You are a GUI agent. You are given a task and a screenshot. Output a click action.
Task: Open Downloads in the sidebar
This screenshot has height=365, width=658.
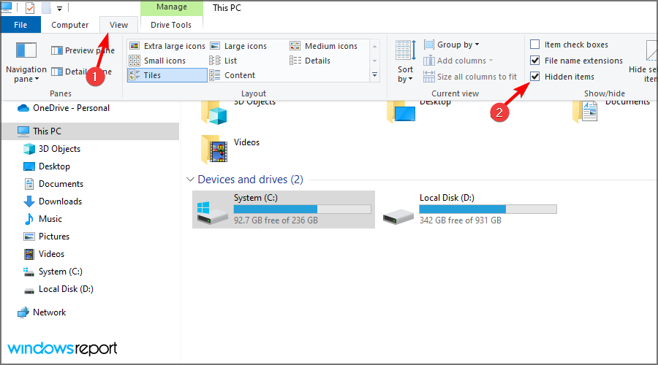click(x=53, y=201)
